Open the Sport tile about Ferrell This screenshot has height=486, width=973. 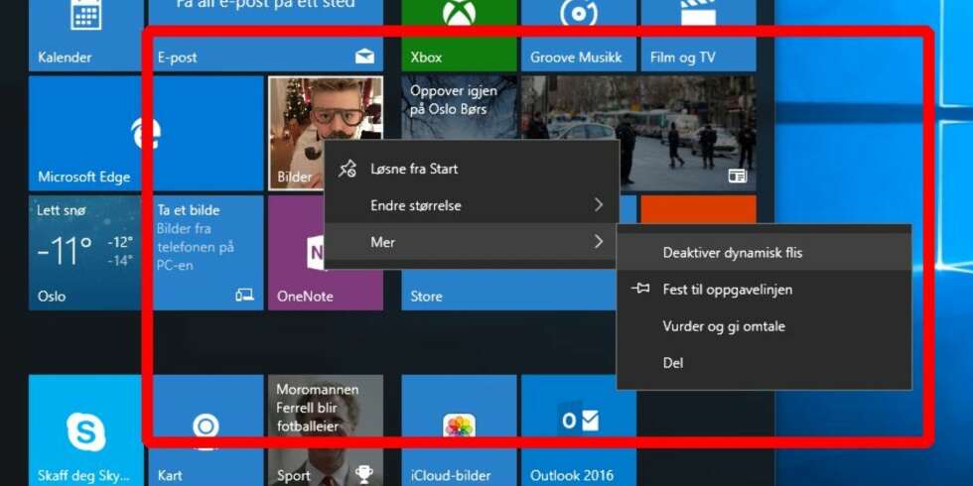pyautogui.click(x=326, y=430)
